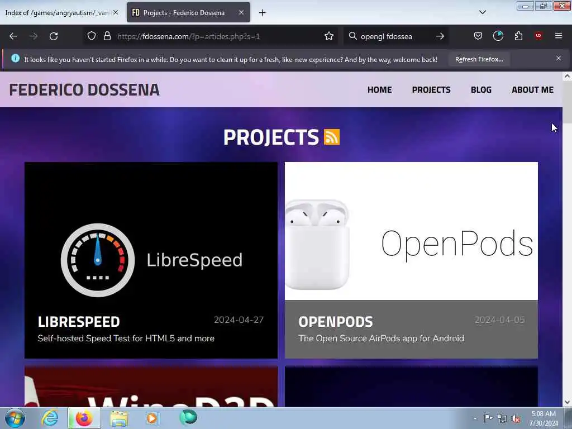Open the Firefox hamburger menu
This screenshot has height=429, width=572.
click(x=559, y=36)
